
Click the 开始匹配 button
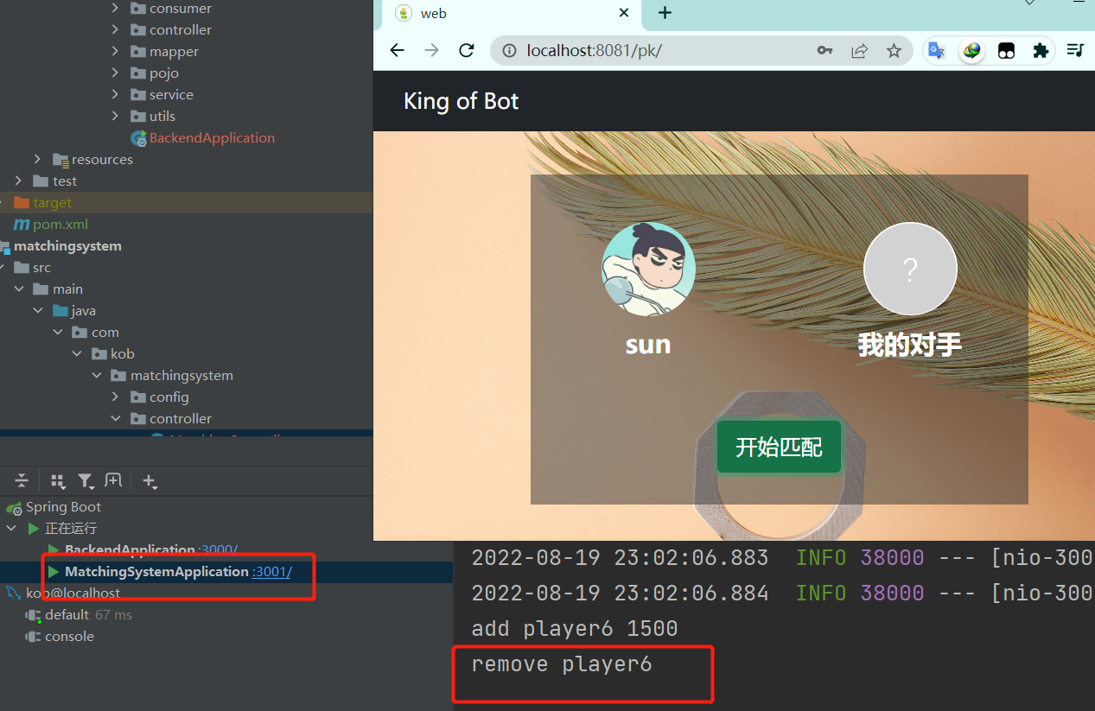click(779, 447)
